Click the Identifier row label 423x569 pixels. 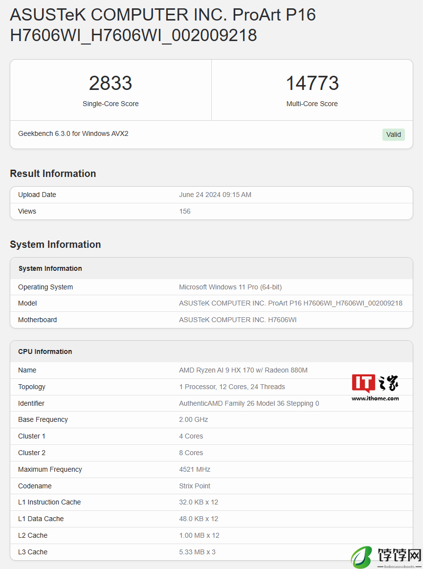coord(31,403)
